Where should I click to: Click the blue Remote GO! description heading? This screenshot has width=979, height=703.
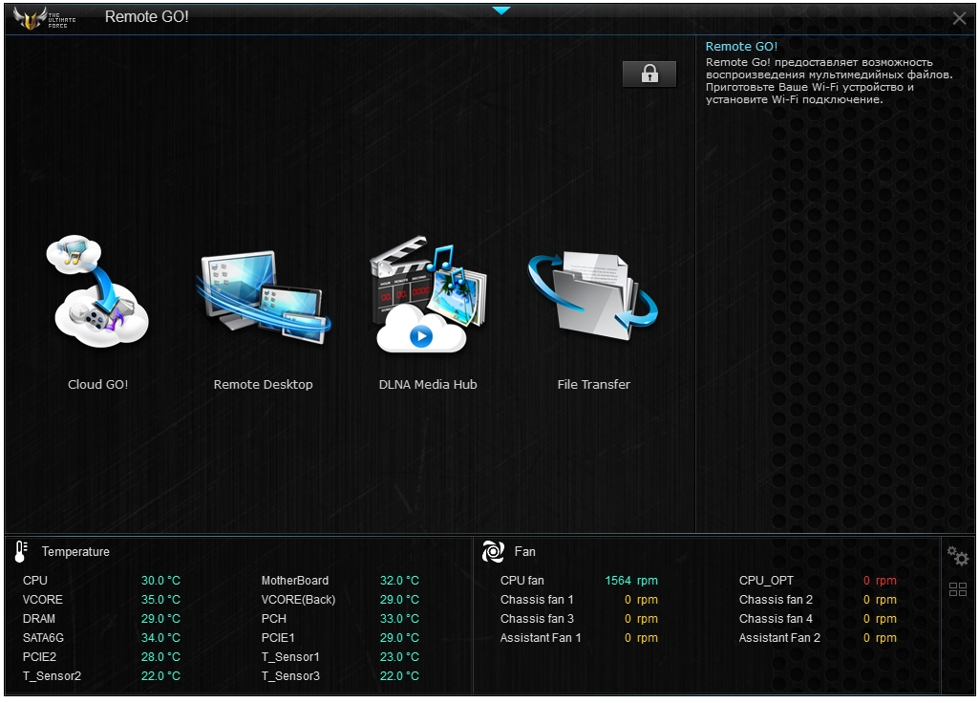tap(742, 46)
